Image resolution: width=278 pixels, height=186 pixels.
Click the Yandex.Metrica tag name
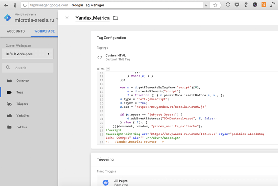(93, 18)
